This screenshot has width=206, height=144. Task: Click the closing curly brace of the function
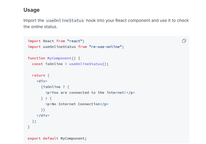click(x=29, y=127)
